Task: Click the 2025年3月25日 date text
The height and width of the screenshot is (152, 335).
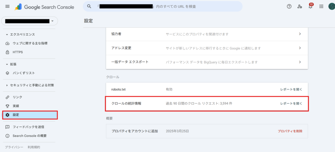Action: (177, 131)
